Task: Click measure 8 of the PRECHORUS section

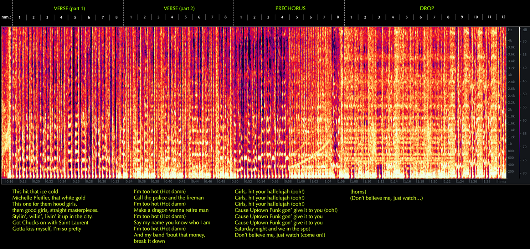Action: coord(338,17)
